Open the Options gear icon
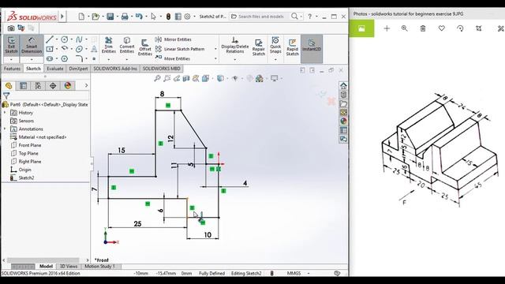The height and width of the screenshot is (284, 505). coord(188,16)
